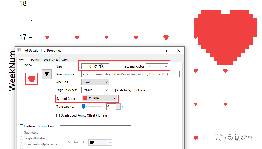Switch to the Drop Lines tab
The image size is (262, 149).
coord(51,60)
